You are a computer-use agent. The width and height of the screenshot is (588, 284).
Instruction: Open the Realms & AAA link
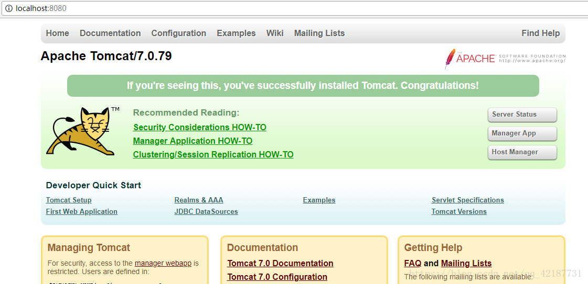click(199, 200)
